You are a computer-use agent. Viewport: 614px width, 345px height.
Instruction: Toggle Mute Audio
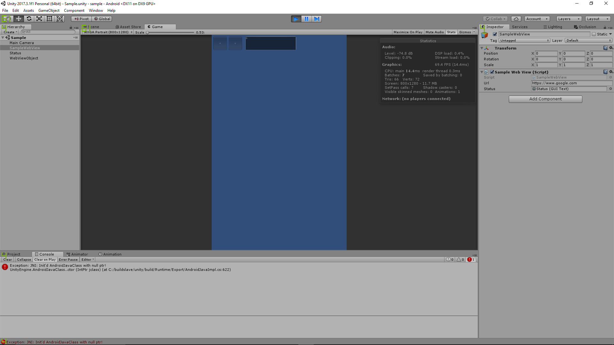(435, 32)
